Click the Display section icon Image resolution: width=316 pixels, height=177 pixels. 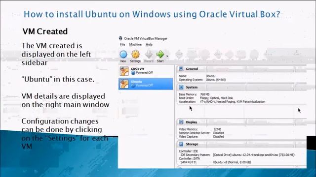(181, 122)
